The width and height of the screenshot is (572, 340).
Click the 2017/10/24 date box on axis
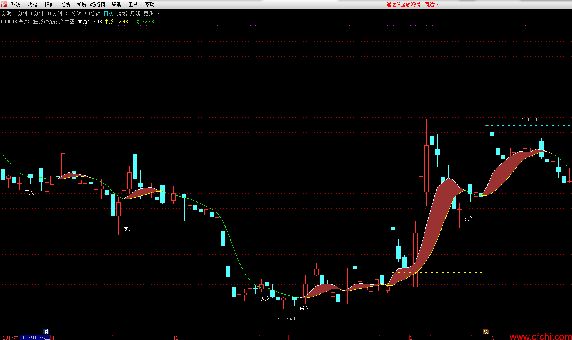pyautogui.click(x=35, y=337)
